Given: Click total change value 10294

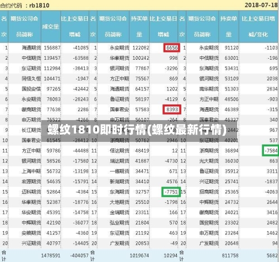Looking at the screenshot, I should click(171, 255).
